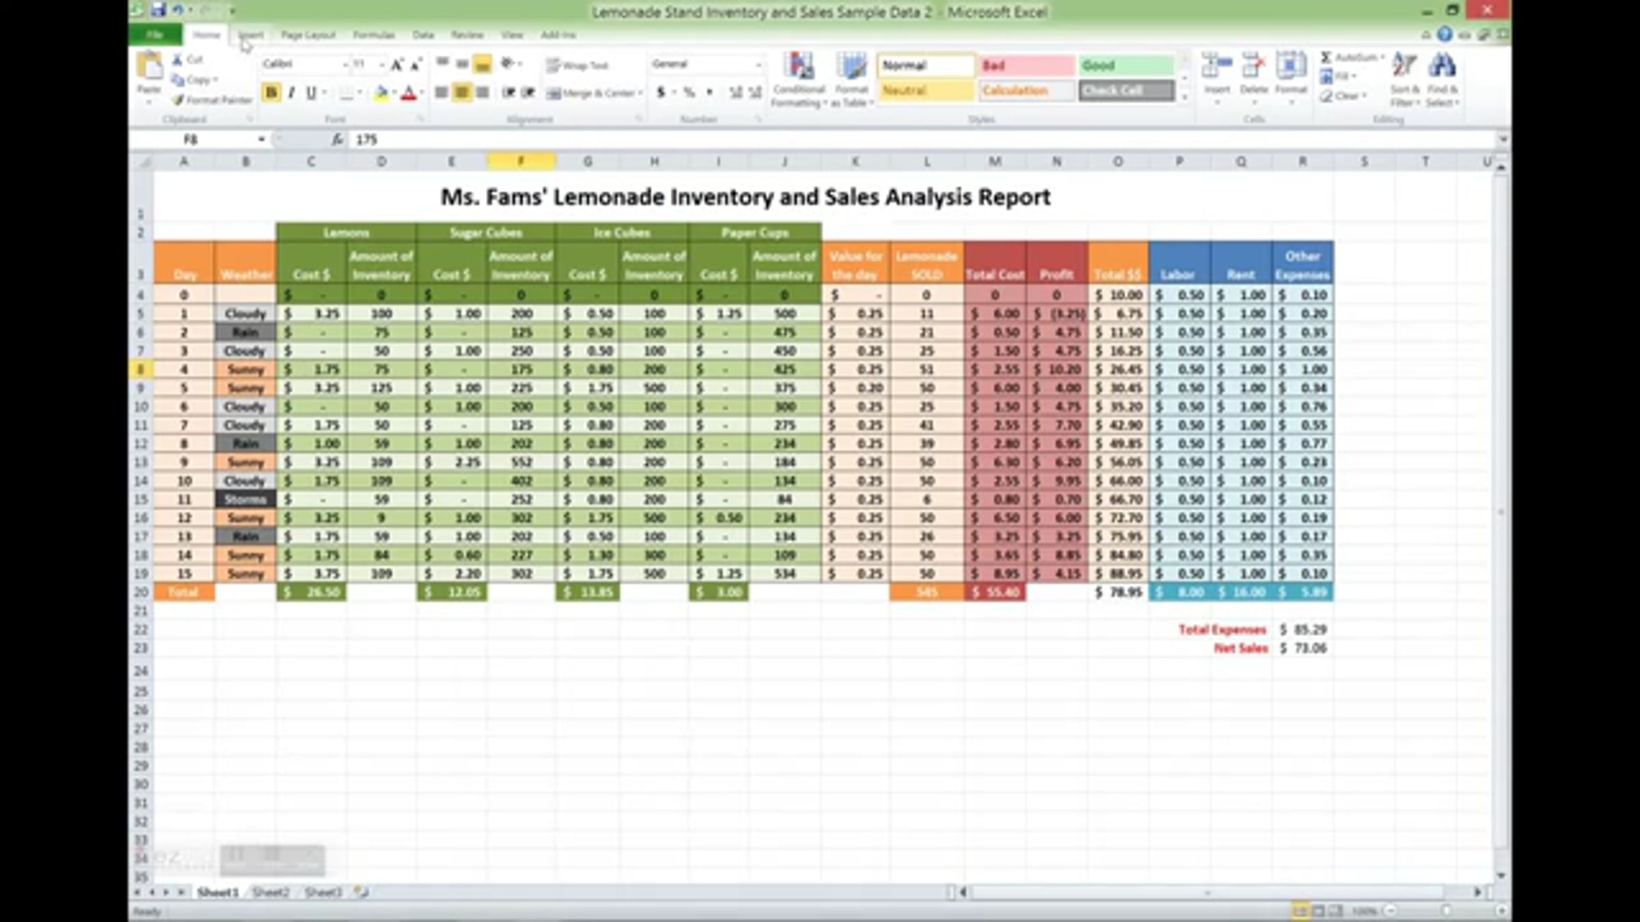Open the File tab
The width and height of the screenshot is (1640, 922).
[155, 34]
